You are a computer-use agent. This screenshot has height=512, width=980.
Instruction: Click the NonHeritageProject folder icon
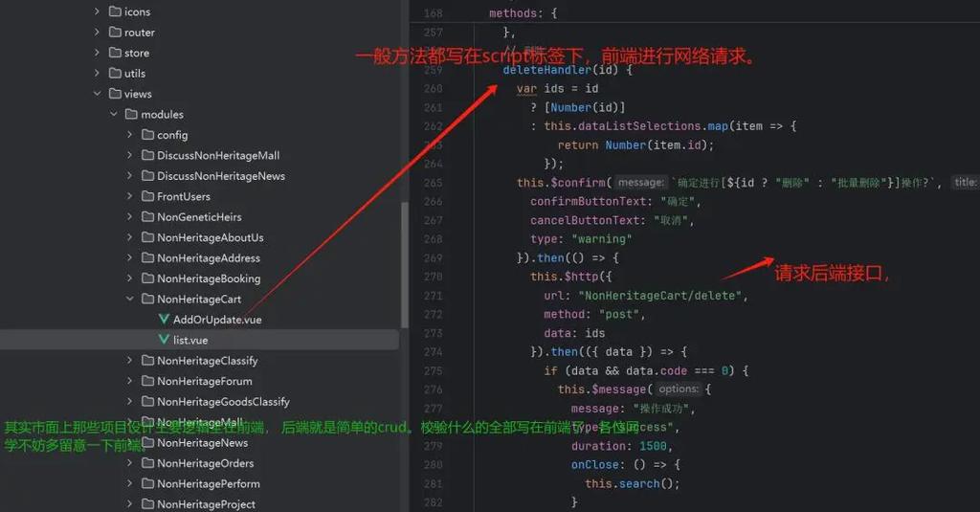[148, 504]
